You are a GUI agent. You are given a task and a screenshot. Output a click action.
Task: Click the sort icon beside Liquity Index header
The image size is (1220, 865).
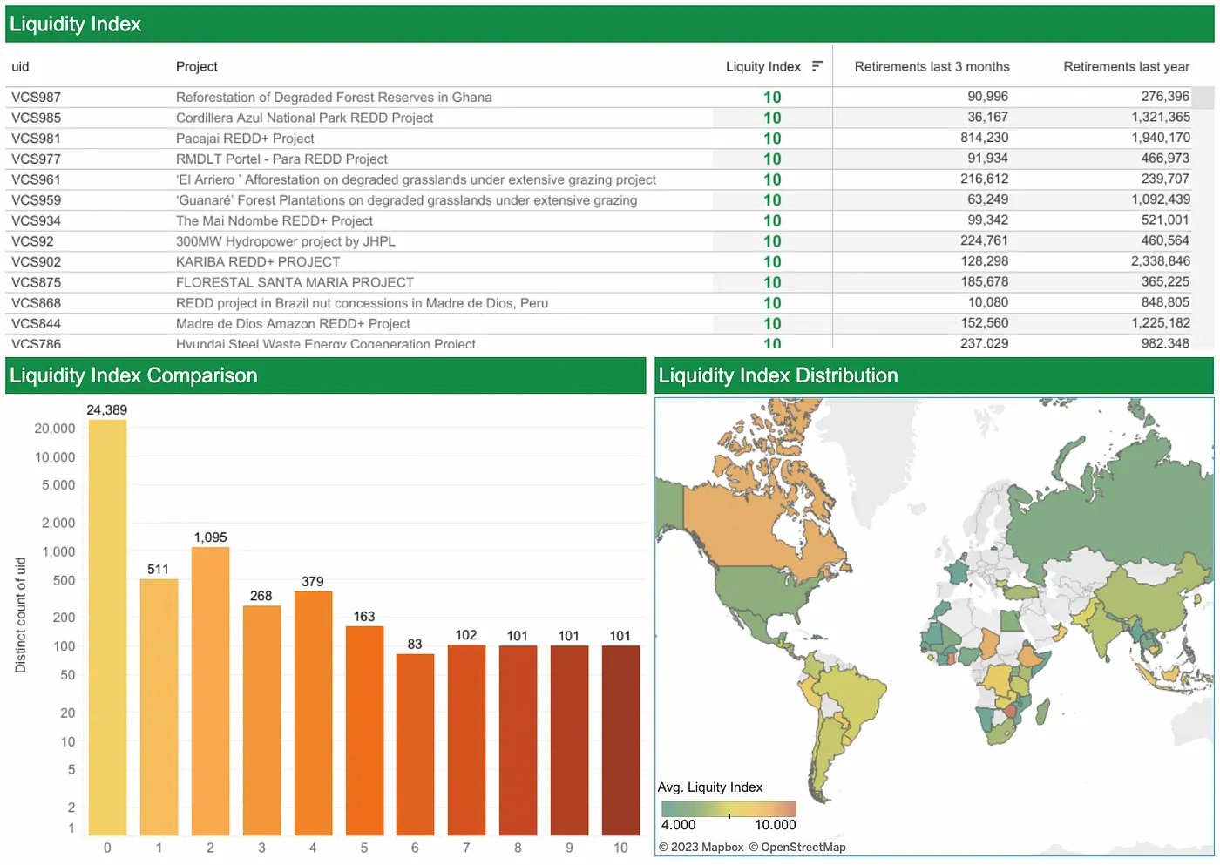pos(817,66)
